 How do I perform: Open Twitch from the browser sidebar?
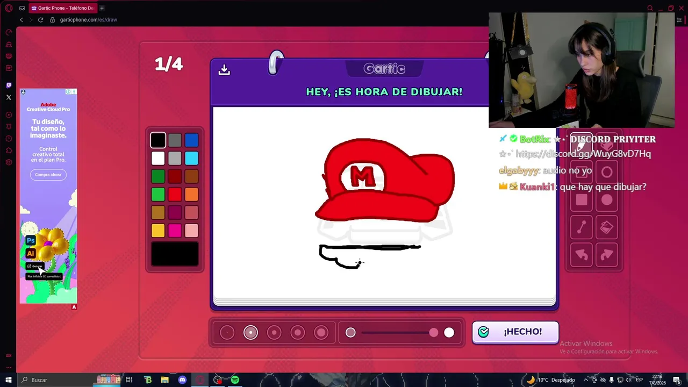[x=9, y=85]
